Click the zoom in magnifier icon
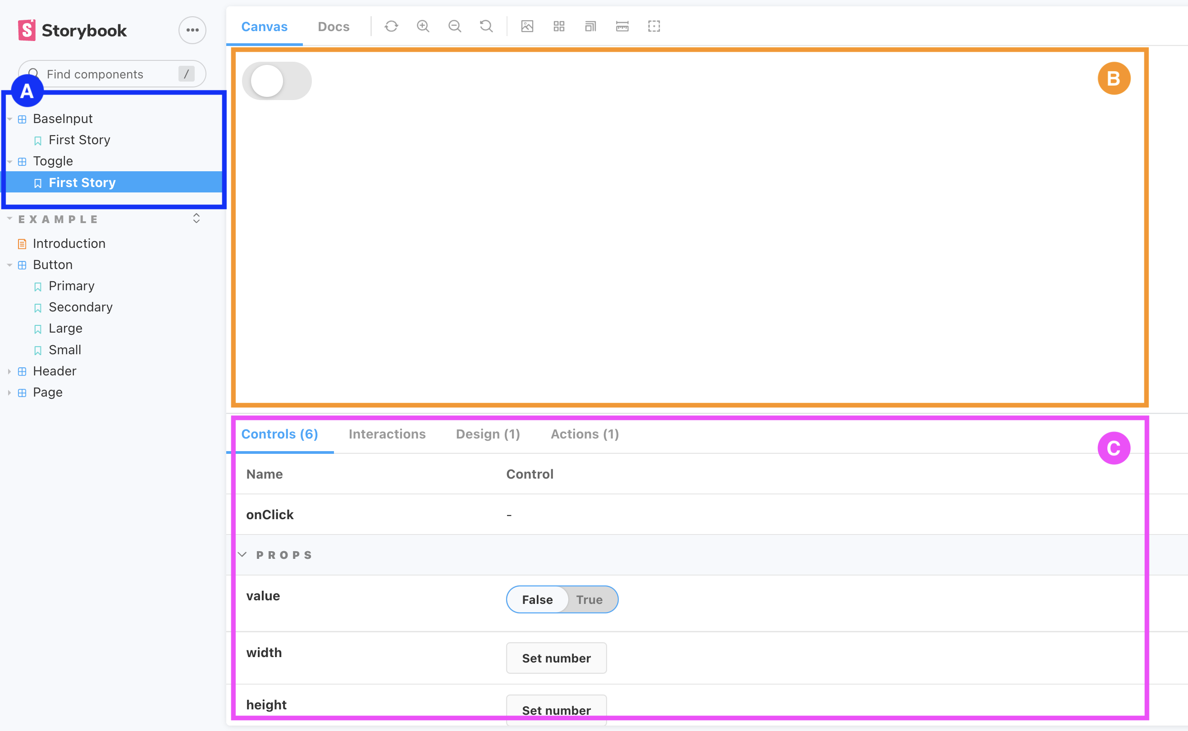1188x731 pixels. click(x=423, y=27)
